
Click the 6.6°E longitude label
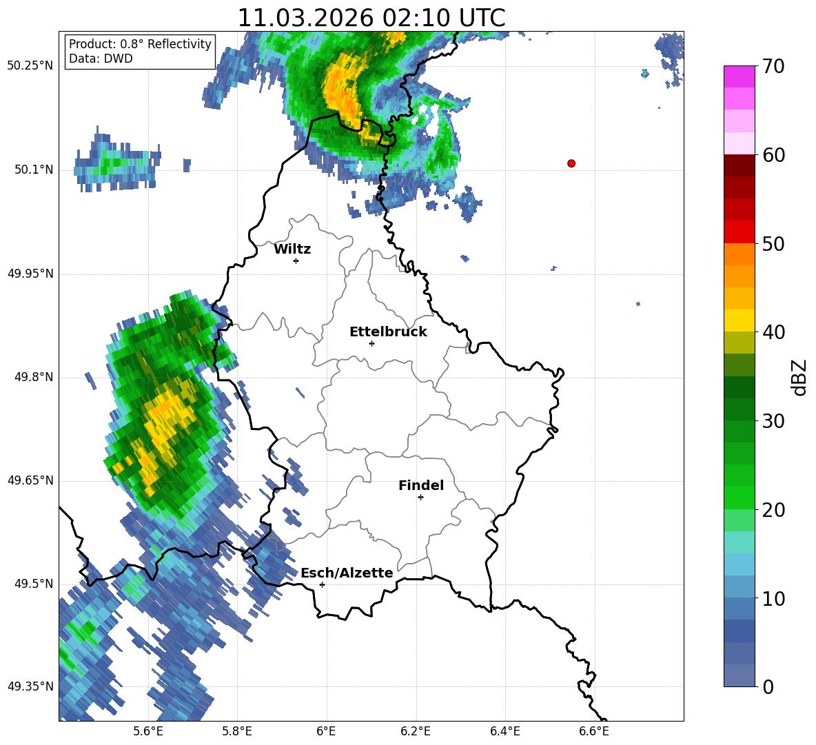[x=594, y=731]
